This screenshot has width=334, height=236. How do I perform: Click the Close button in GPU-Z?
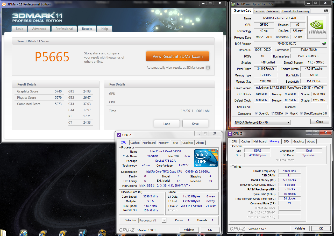click(x=319, y=122)
